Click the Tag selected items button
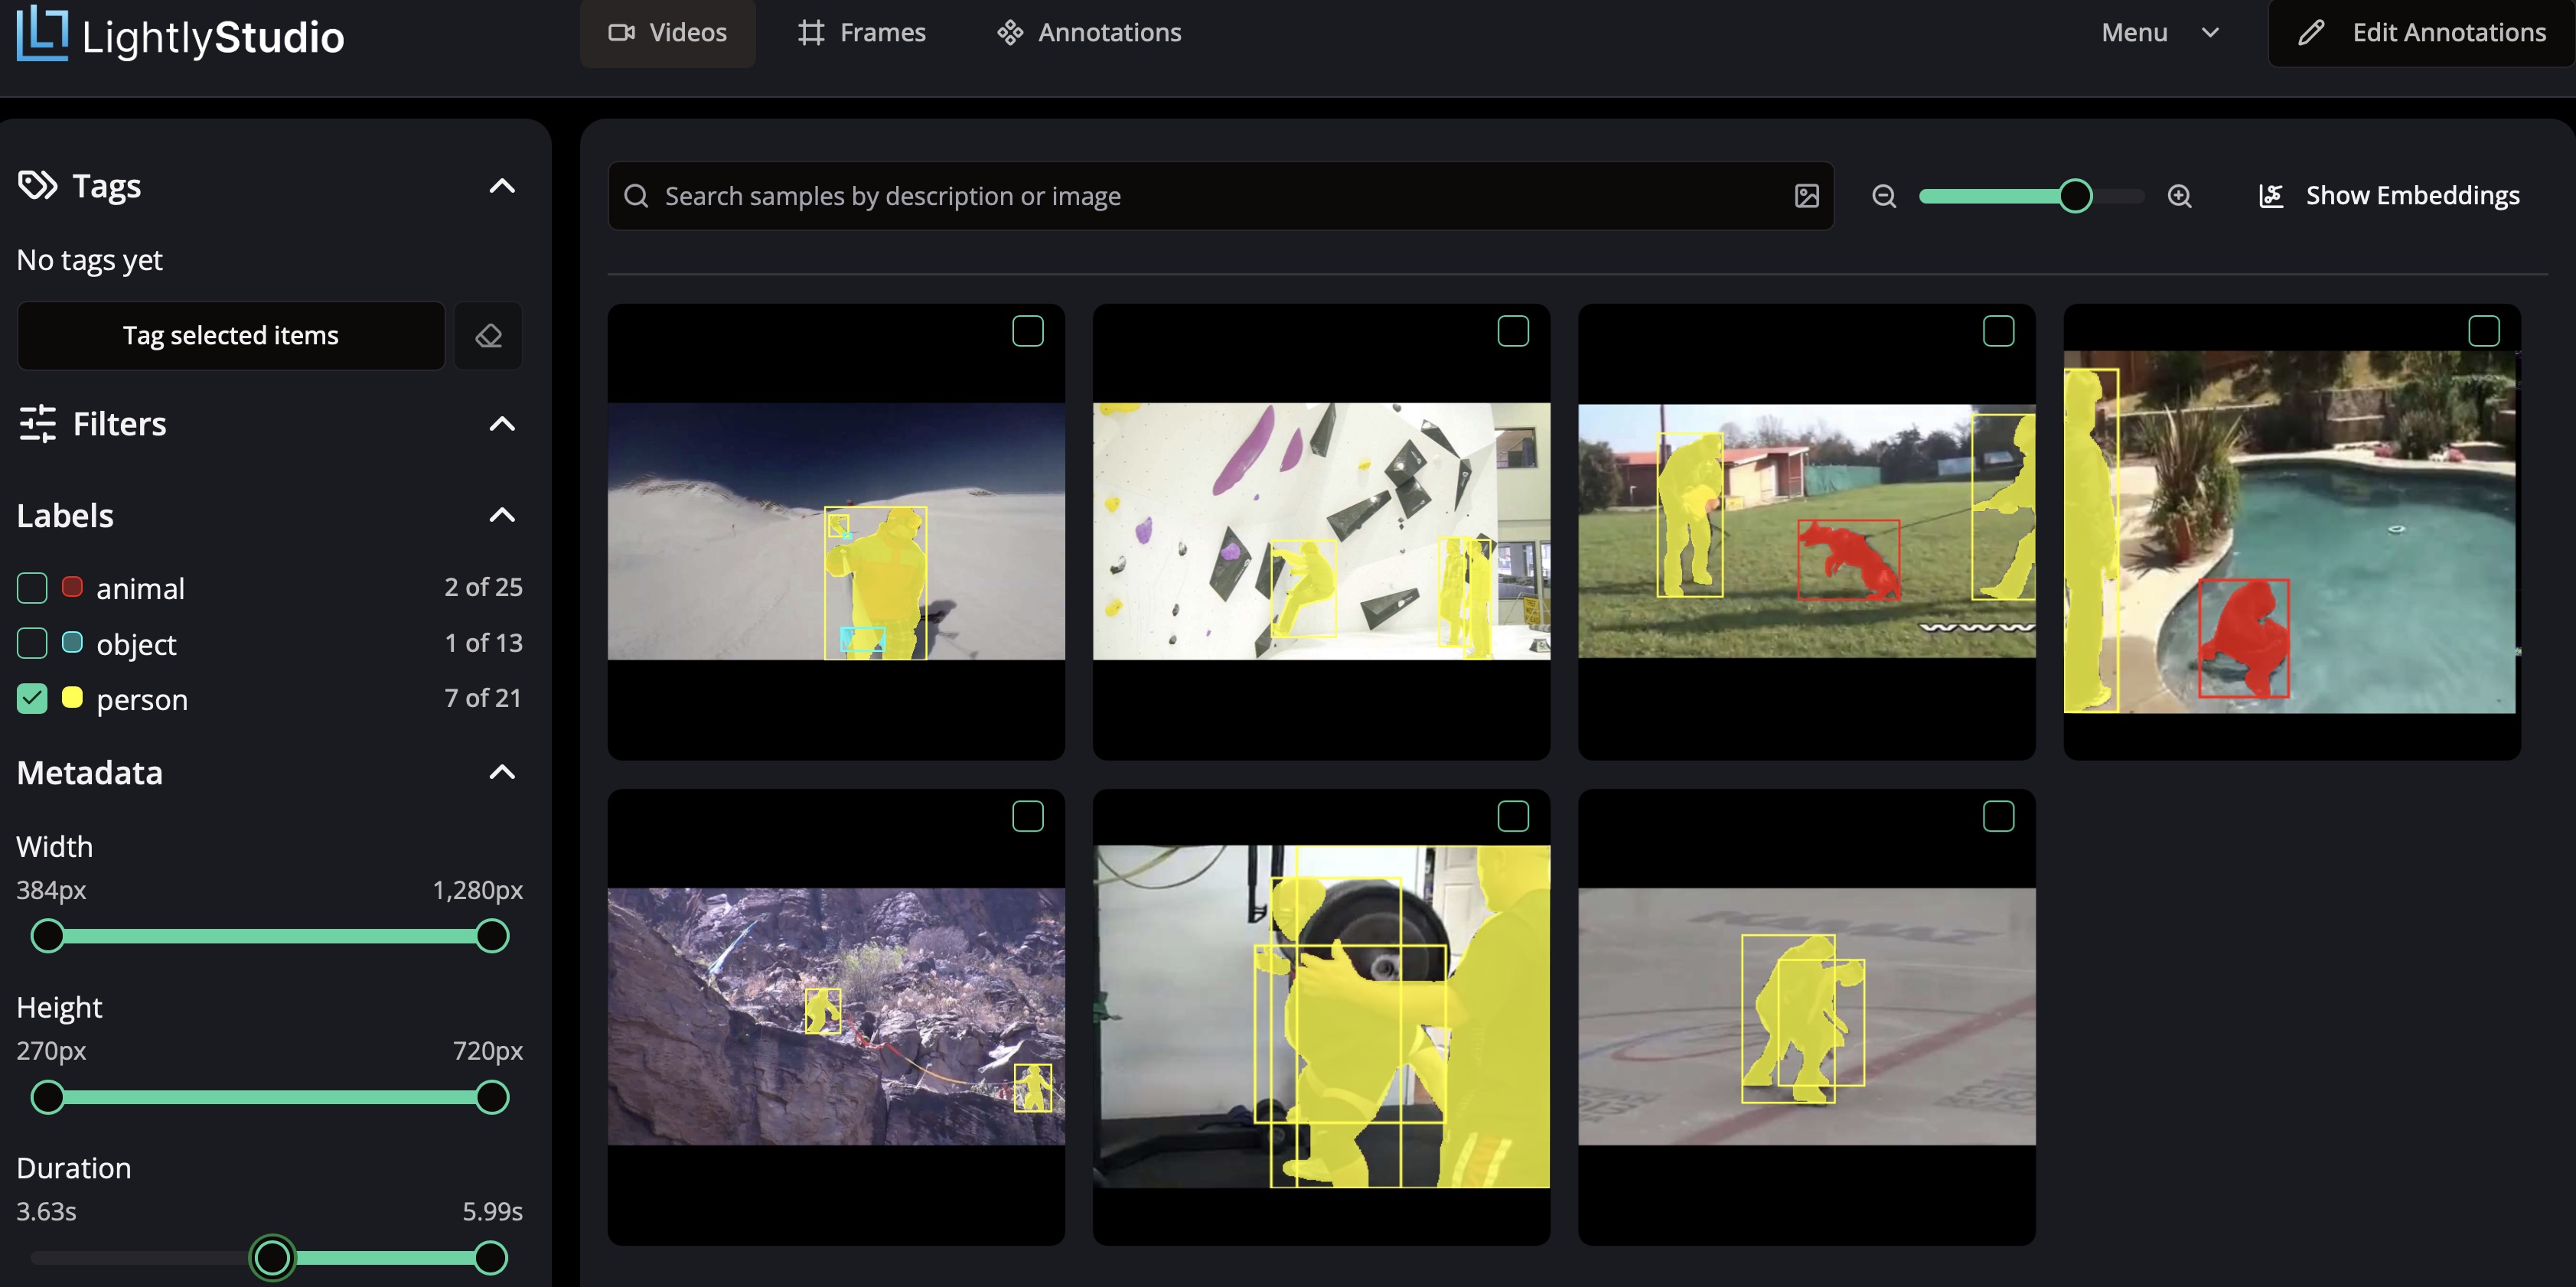 click(x=231, y=335)
